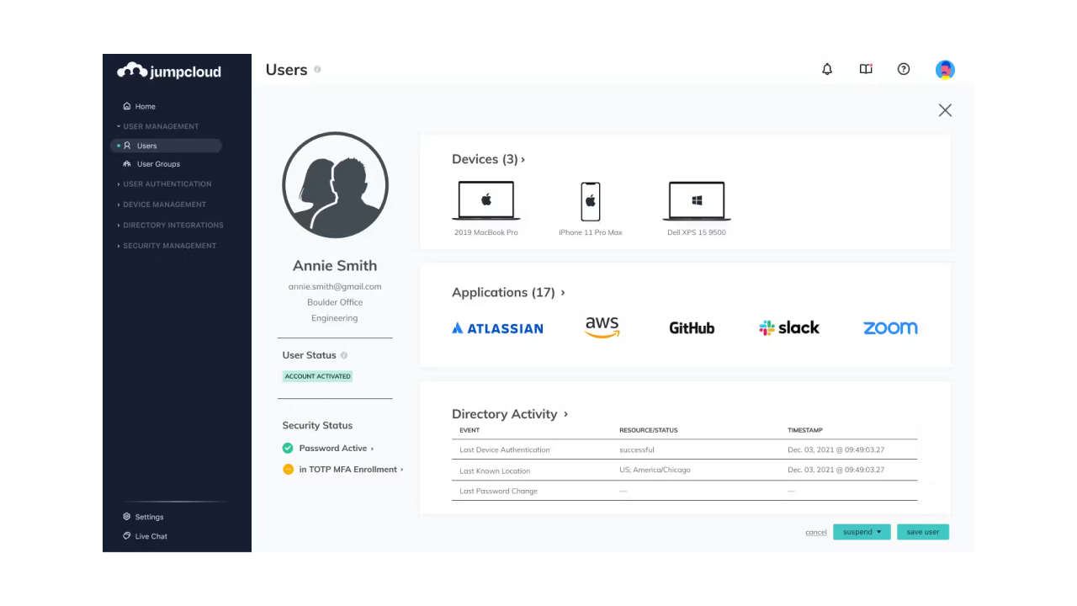This screenshot has height=606, width=1077.
Task: Click the orange TOTP MFA Enrollment status icon
Action: tap(288, 470)
